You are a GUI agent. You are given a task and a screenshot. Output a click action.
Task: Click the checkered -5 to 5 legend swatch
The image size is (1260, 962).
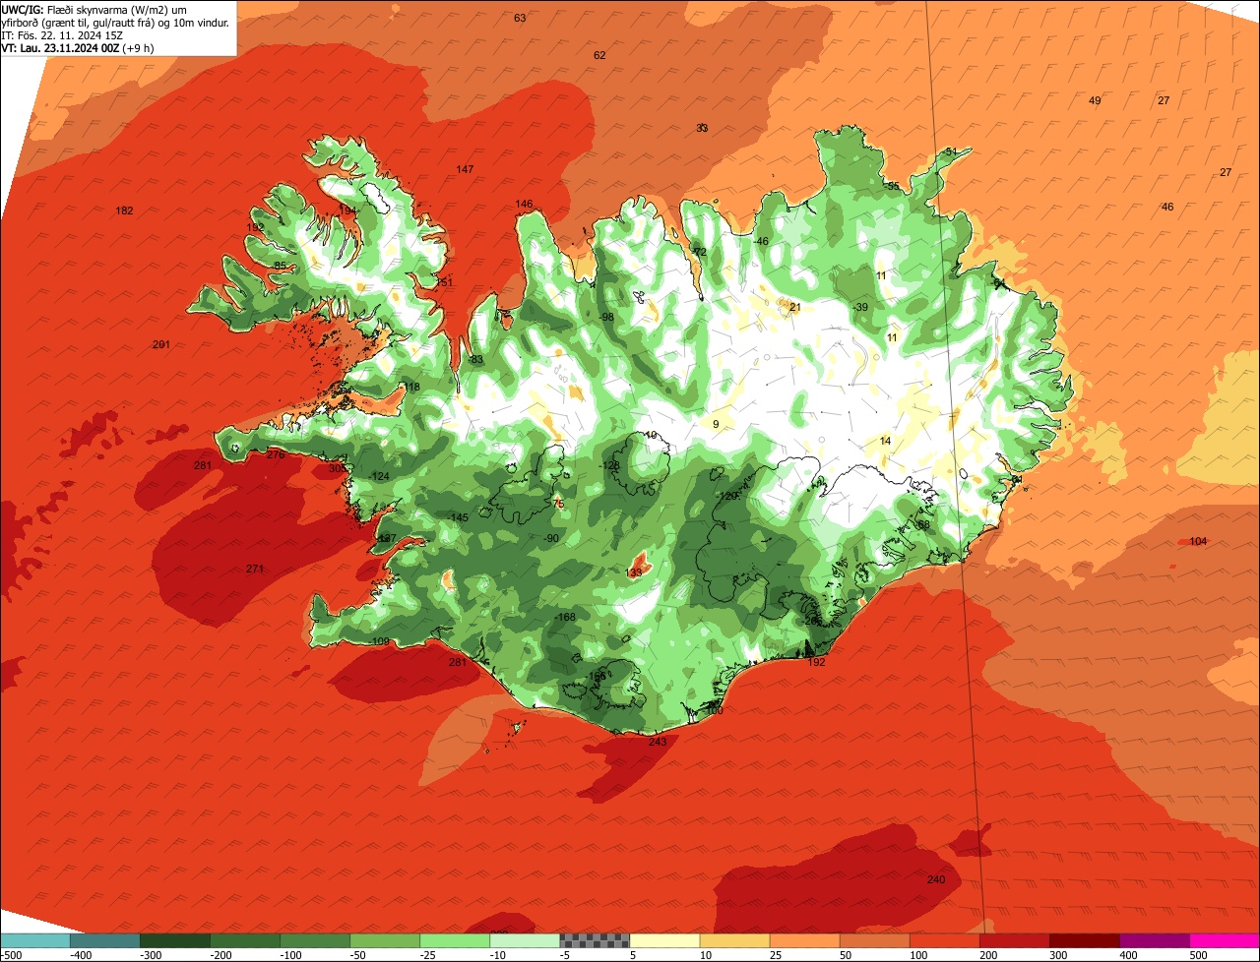(x=595, y=941)
